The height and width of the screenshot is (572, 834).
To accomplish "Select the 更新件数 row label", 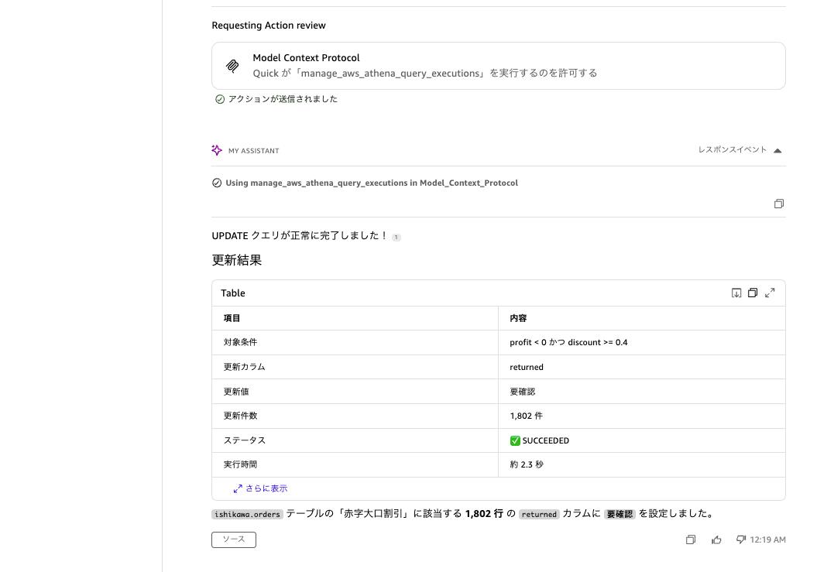I will [240, 416].
